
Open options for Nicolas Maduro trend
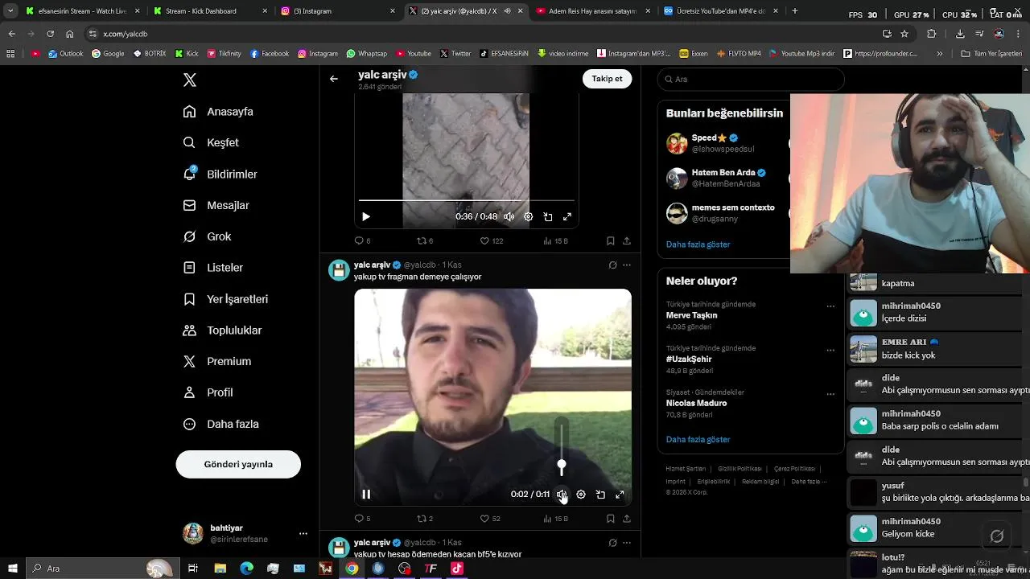[830, 394]
